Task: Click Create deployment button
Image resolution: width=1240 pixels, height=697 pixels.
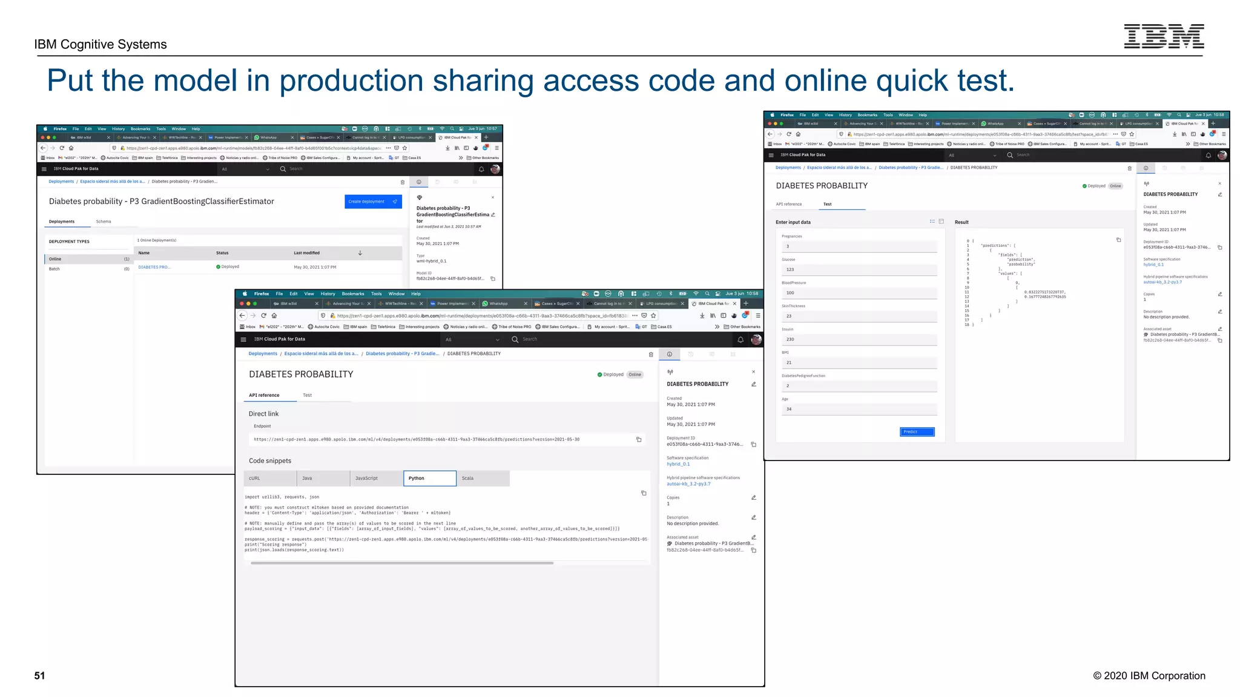Action: 373,201
